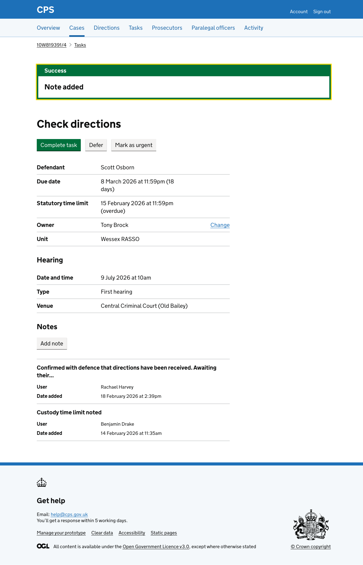Click the venue Central Criminal Court (Old Bailey)

click(x=144, y=306)
